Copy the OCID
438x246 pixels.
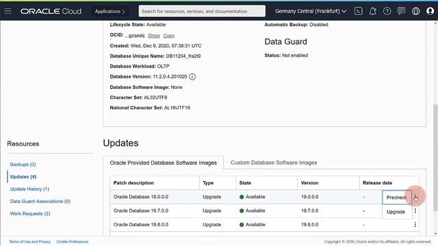point(169,36)
